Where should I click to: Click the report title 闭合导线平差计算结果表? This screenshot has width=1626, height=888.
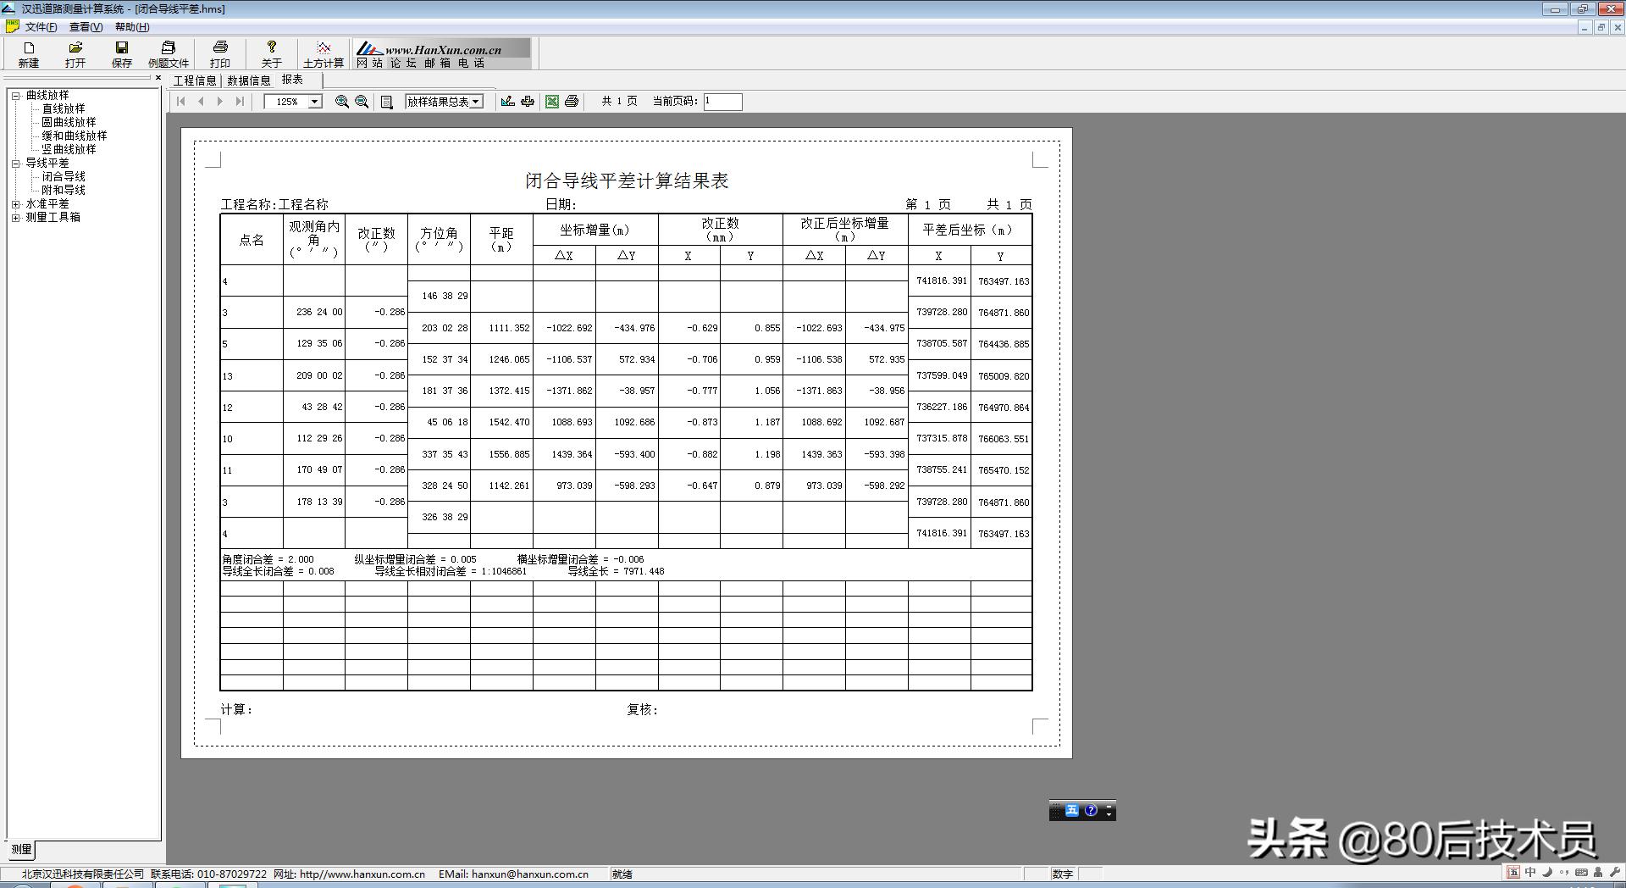(x=627, y=180)
